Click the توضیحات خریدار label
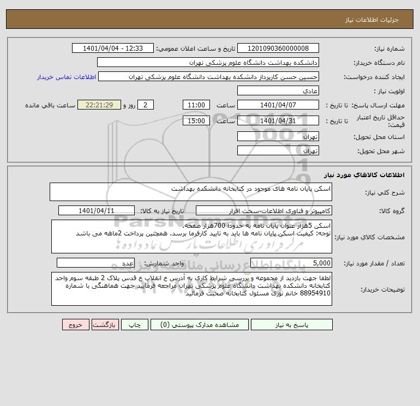This screenshot has height=406, width=420. (x=383, y=289)
